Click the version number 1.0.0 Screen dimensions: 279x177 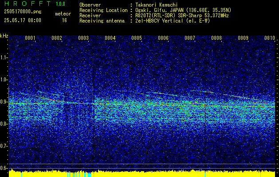click(60, 4)
